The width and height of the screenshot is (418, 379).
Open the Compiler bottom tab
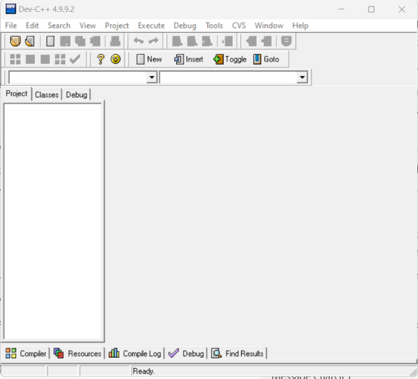26,353
